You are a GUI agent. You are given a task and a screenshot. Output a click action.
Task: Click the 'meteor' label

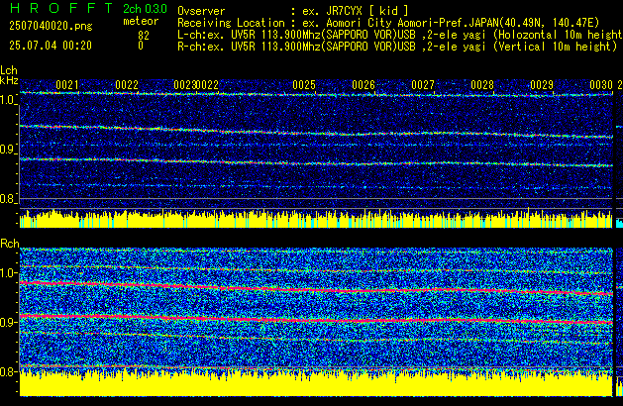pyautogui.click(x=141, y=21)
